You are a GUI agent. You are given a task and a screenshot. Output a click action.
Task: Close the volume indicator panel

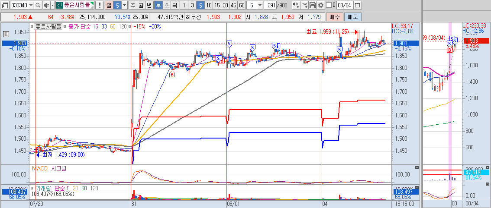point(417,186)
